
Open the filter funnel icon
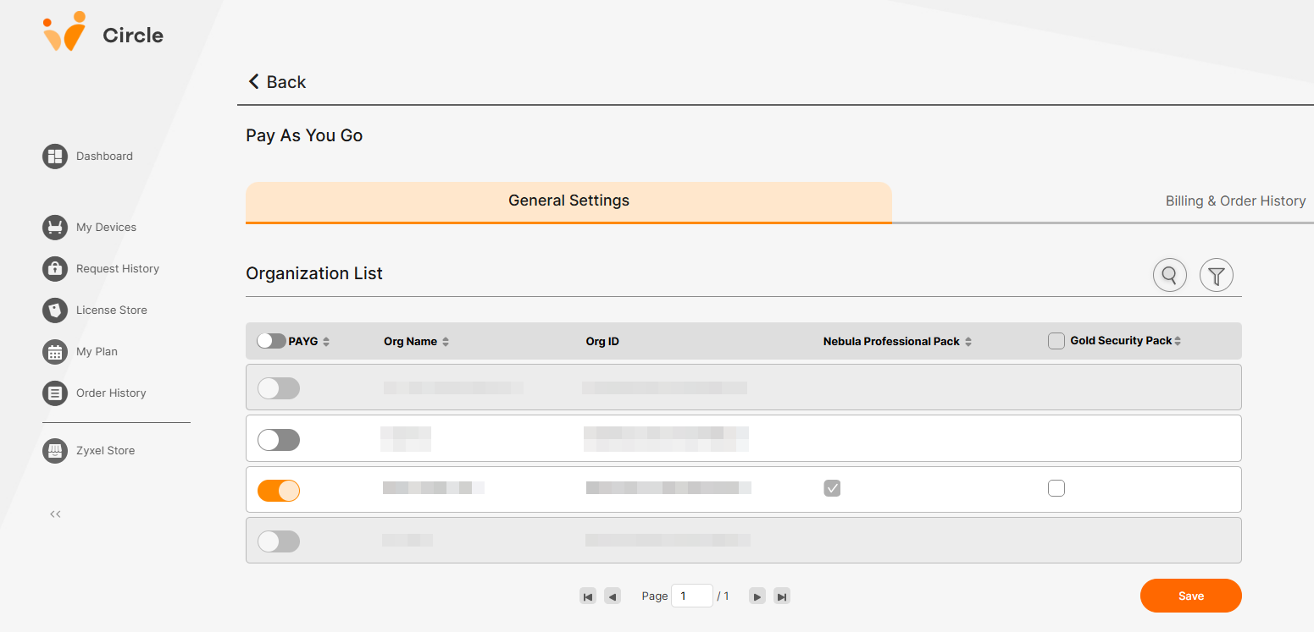(x=1217, y=275)
